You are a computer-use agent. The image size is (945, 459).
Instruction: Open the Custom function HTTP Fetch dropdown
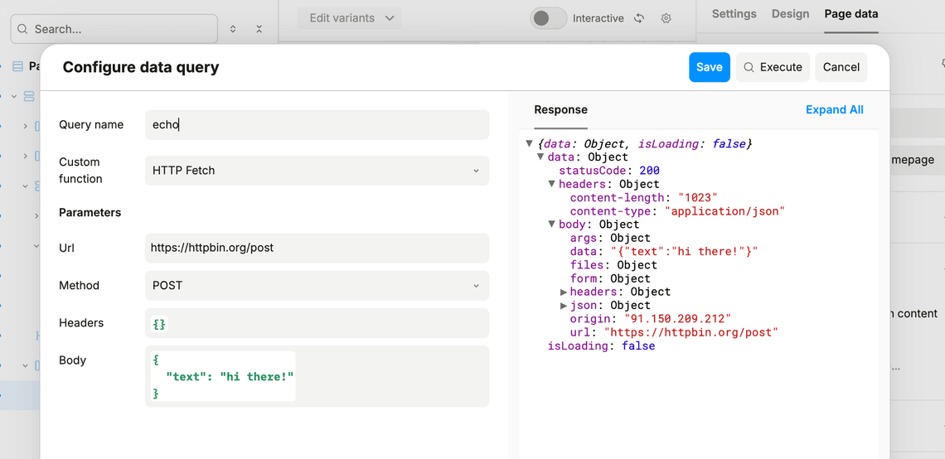click(x=317, y=171)
